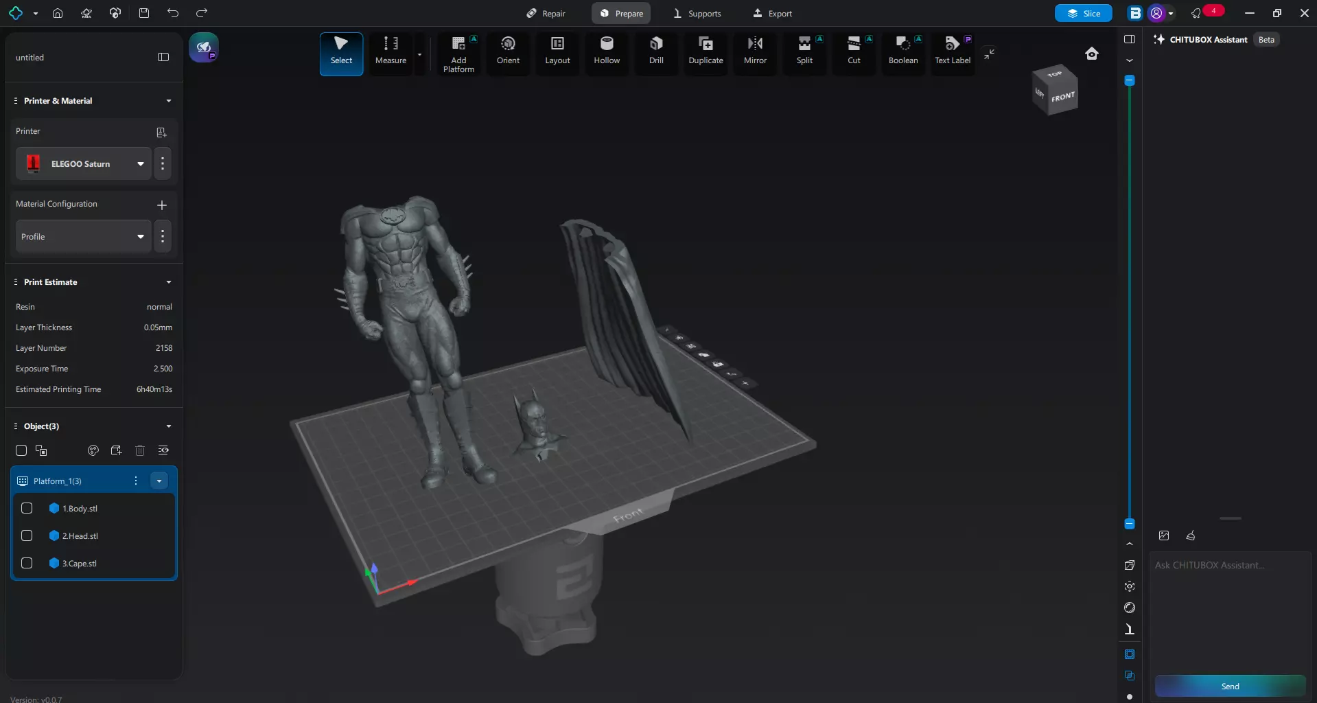The image size is (1317, 703).
Task: Open the Boolean tool
Action: 903,54
